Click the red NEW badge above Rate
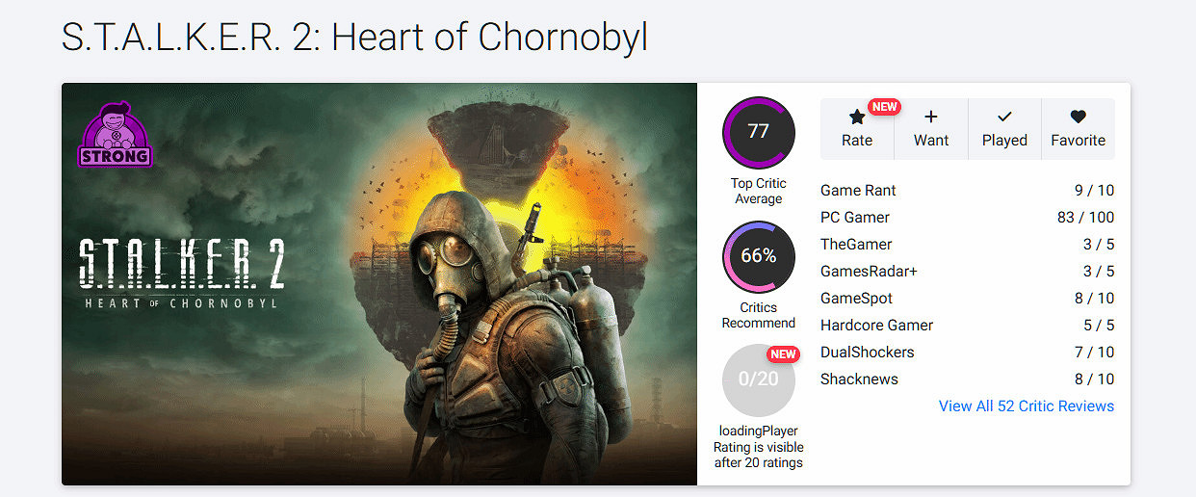The height and width of the screenshot is (497, 1196). [x=884, y=107]
